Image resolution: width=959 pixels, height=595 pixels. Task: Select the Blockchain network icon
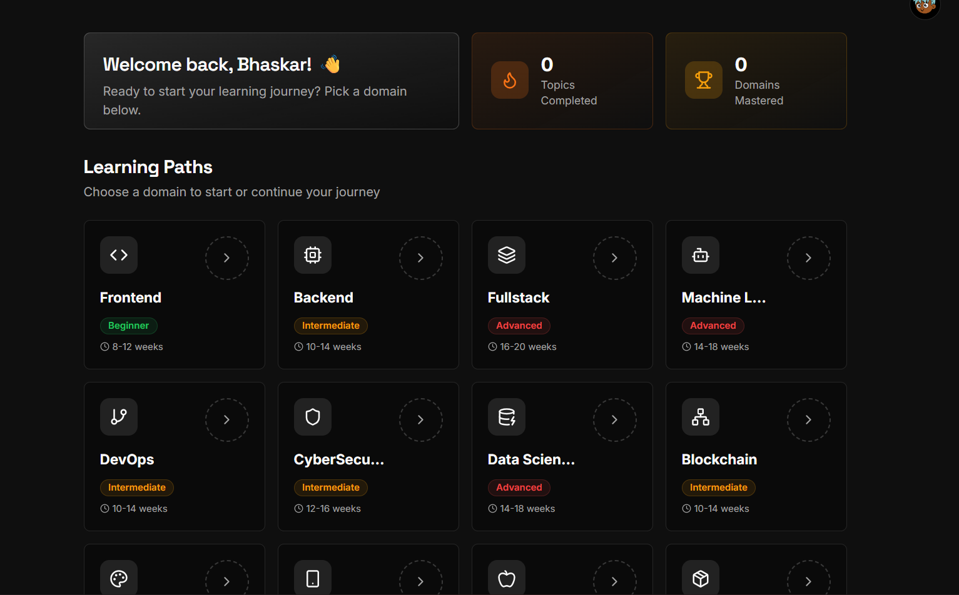pos(701,417)
